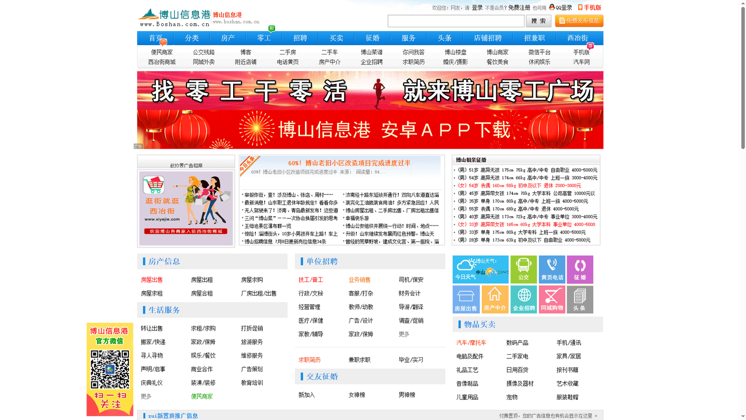The image size is (746, 420).
Task: Click 寻人寻物 link
Action: tap(152, 356)
